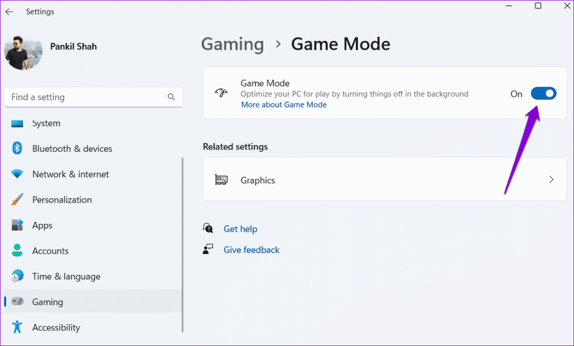Click the Bluetooth & devices icon
The height and width of the screenshot is (346, 574).
(x=17, y=148)
